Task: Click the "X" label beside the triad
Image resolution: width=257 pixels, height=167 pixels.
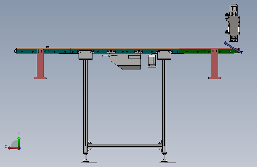Action: tap(6, 146)
